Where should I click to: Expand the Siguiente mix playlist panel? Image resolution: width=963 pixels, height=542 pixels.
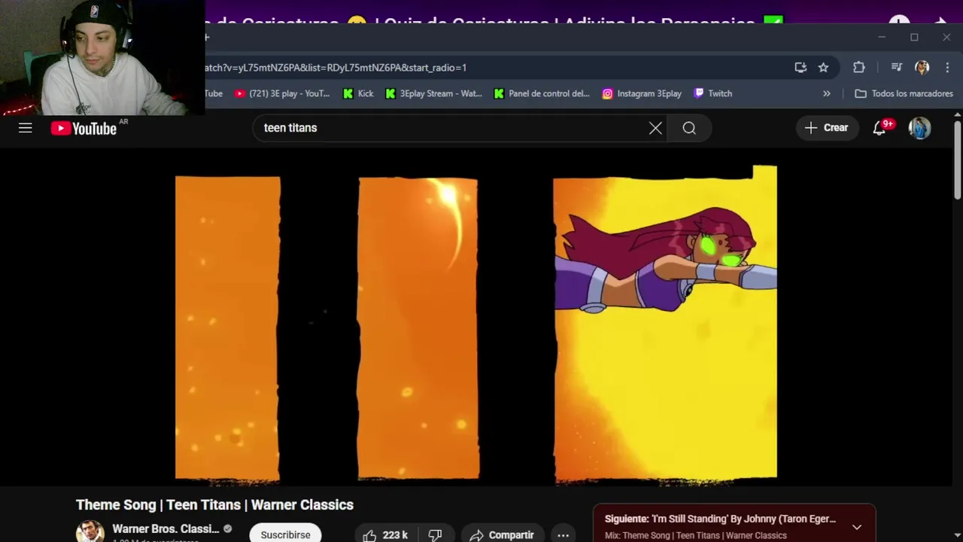pos(857,526)
